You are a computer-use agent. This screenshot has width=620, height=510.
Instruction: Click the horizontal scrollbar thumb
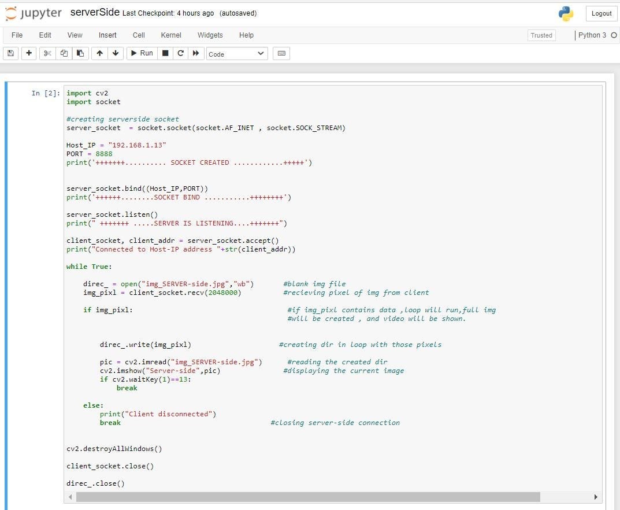coord(308,497)
